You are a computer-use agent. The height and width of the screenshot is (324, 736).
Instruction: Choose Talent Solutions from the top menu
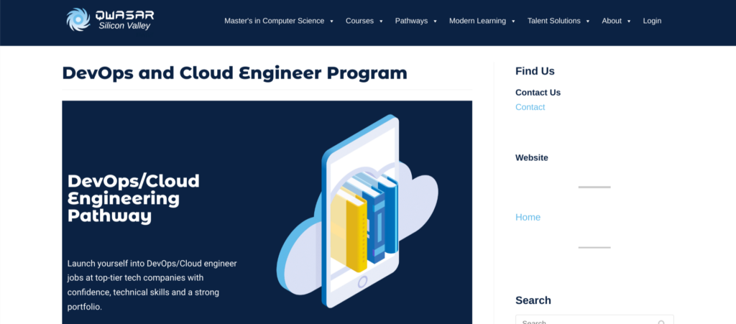(x=553, y=21)
